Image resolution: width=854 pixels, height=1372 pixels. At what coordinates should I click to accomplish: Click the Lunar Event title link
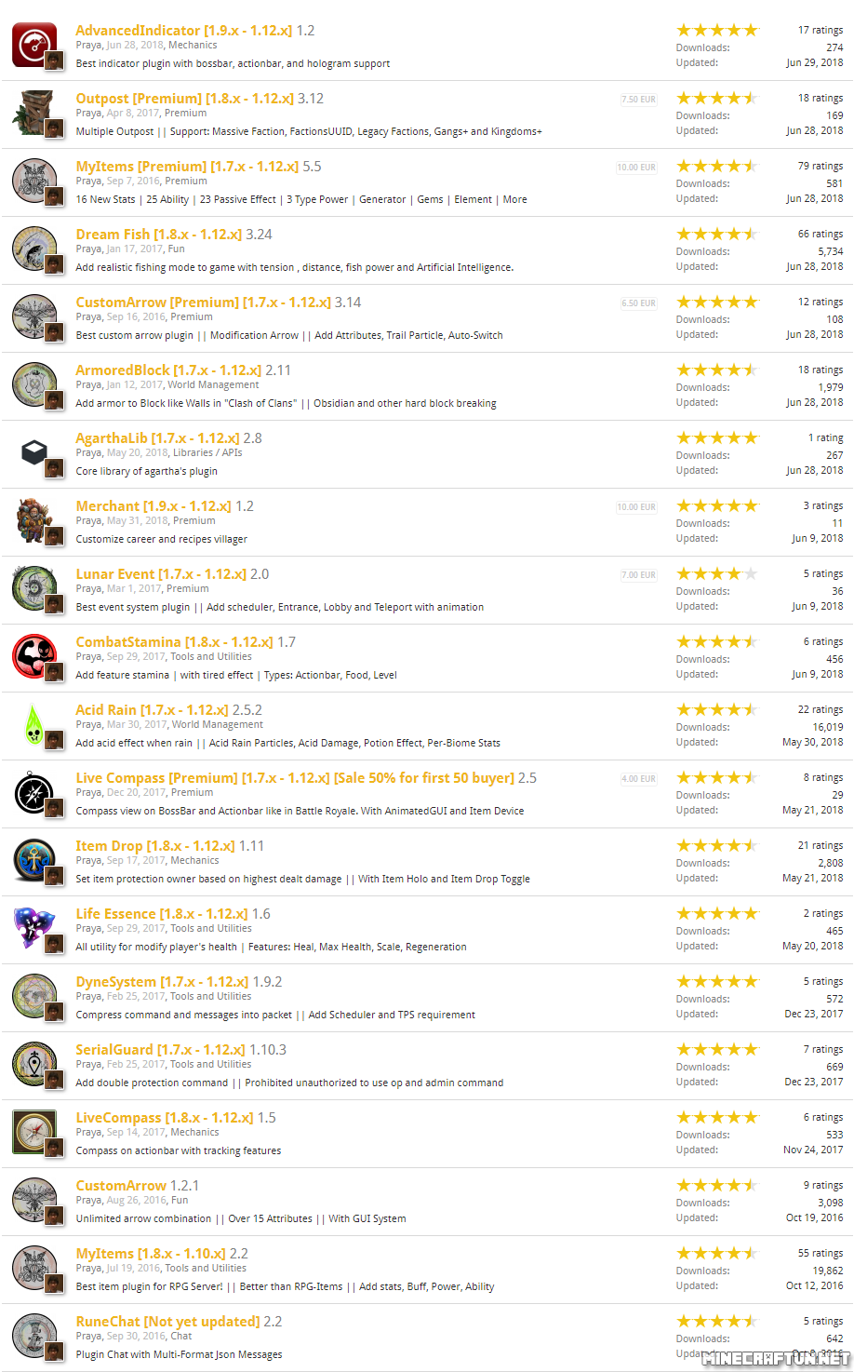pos(161,574)
